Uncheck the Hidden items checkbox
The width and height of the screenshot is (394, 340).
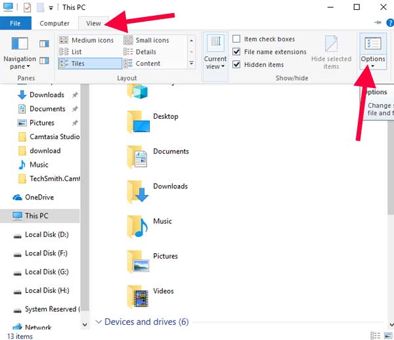point(236,64)
